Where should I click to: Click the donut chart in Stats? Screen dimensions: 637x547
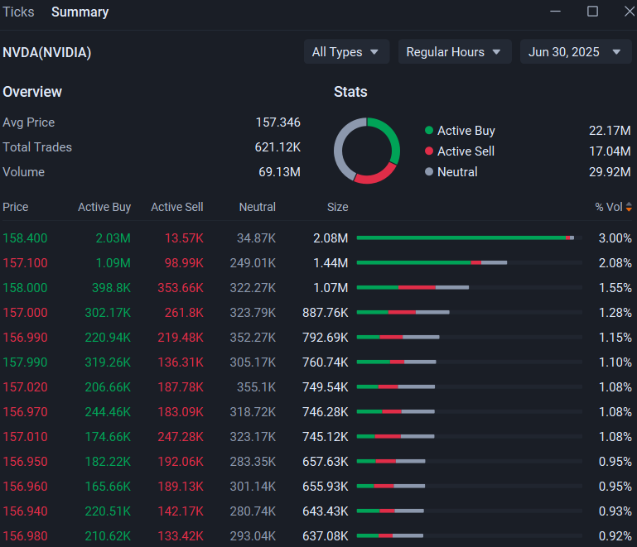pyautogui.click(x=367, y=151)
